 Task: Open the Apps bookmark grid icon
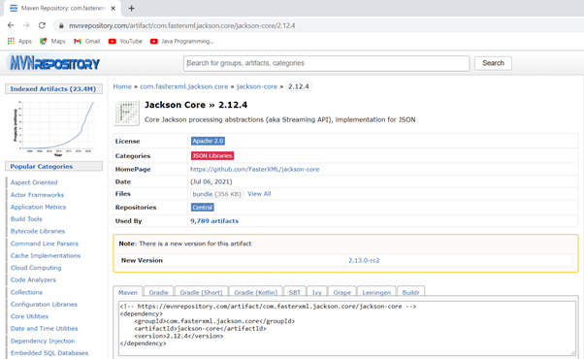pos(11,41)
